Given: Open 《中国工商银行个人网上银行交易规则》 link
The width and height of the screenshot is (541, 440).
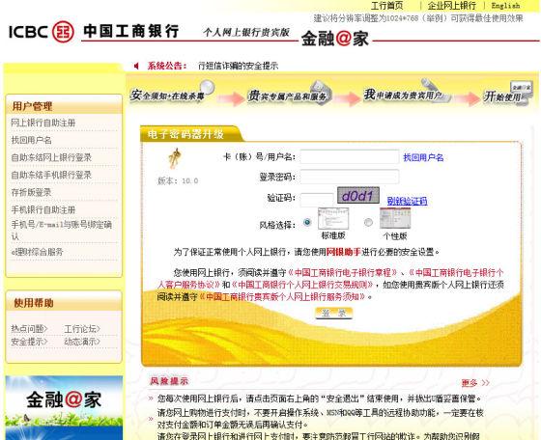Looking at the screenshot, I should [x=302, y=285].
